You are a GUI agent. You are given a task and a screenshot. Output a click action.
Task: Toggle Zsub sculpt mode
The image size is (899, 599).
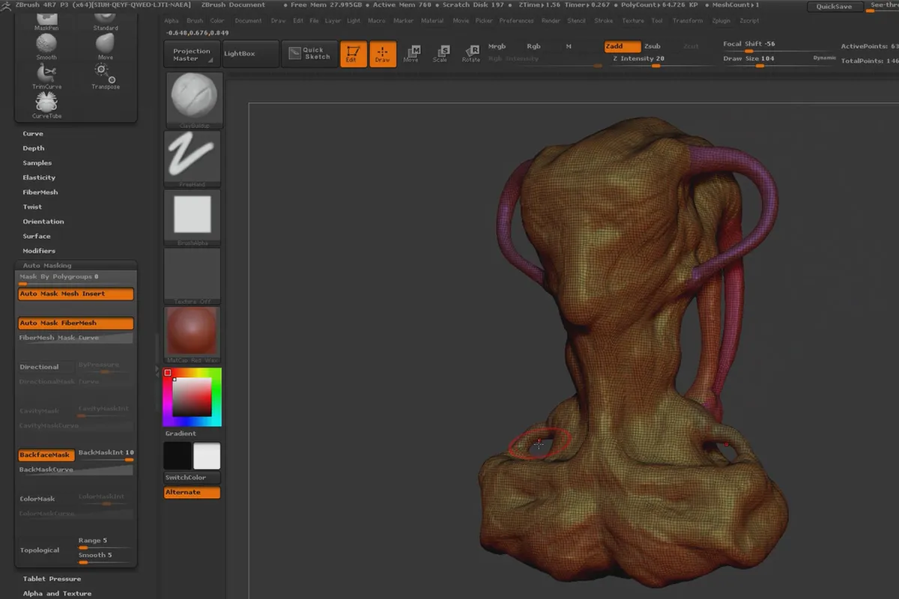tap(653, 46)
